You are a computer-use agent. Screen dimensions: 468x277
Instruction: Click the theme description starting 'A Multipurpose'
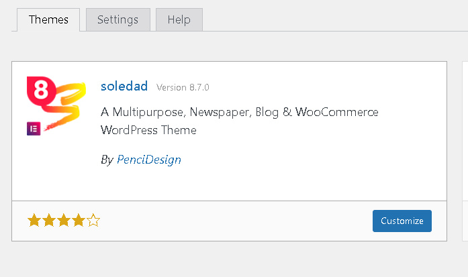tap(240, 112)
